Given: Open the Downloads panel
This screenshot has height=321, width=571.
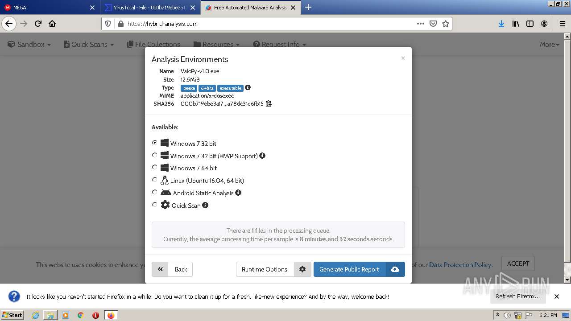Looking at the screenshot, I should (501, 24).
